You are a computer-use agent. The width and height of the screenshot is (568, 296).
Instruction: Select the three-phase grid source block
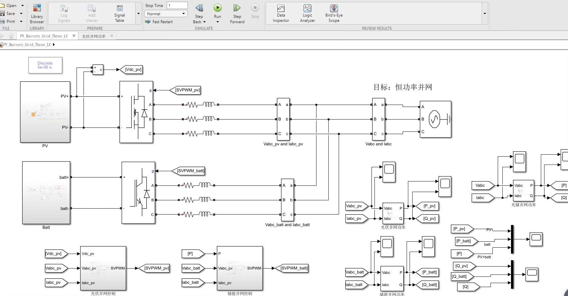pos(436,119)
